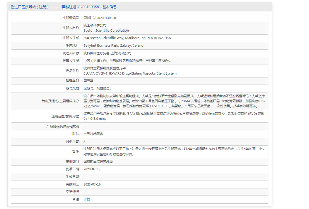Screen dimensions: 309x209
Task: Select the 有效期至 label
Action: click(x=72, y=185)
